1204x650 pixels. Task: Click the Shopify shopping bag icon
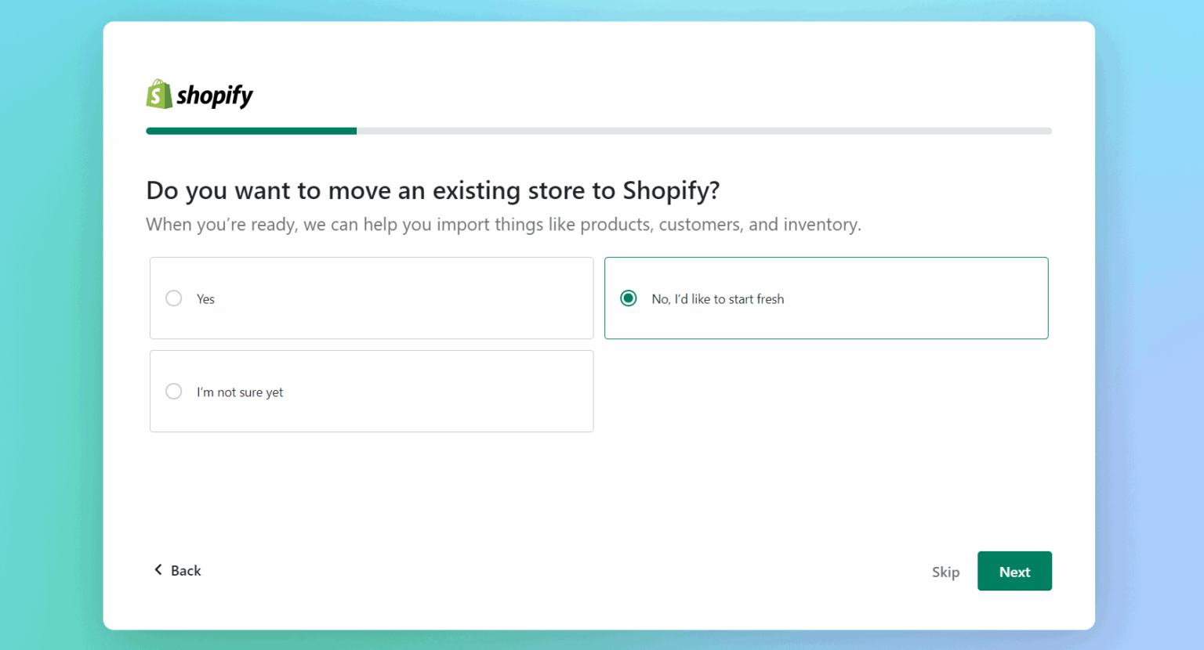pos(158,94)
